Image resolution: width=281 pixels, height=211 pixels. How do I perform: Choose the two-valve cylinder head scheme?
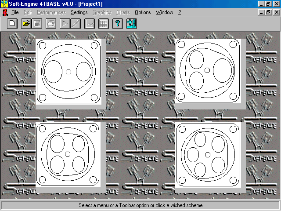[x=68, y=71]
